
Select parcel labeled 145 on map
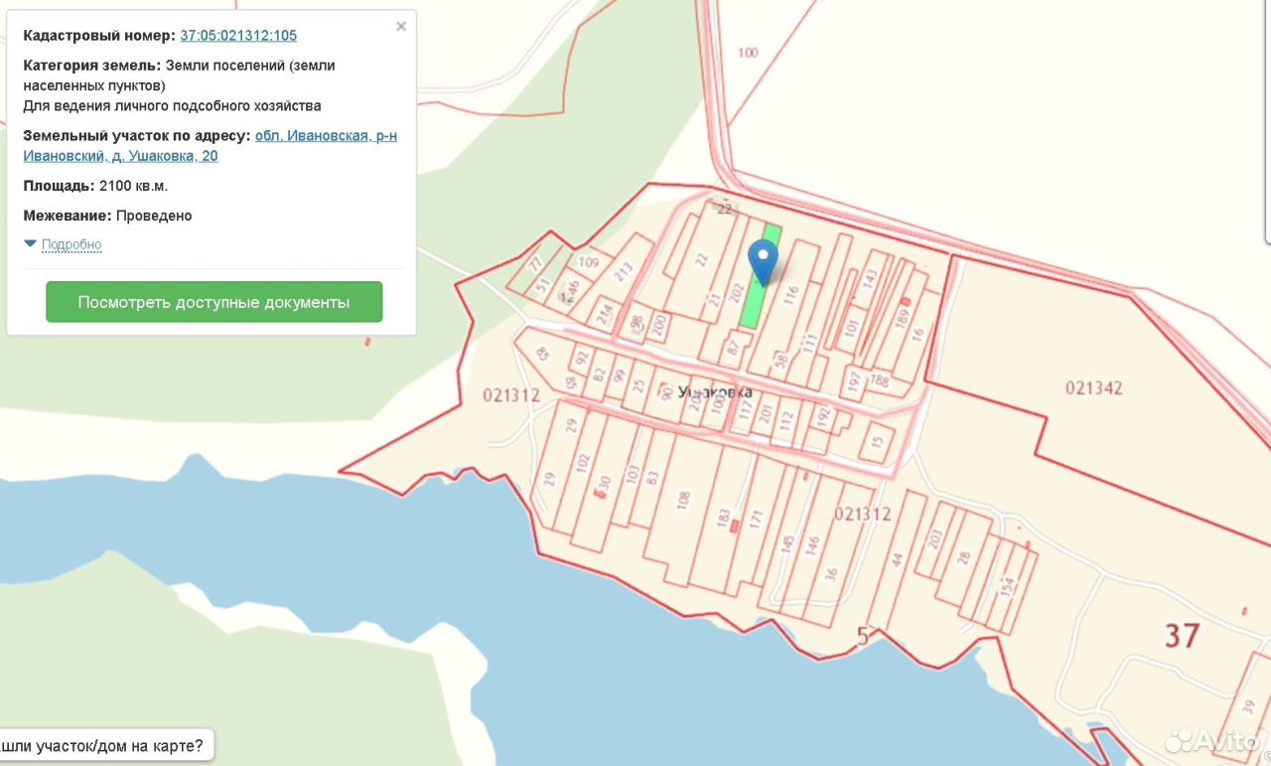787,544
